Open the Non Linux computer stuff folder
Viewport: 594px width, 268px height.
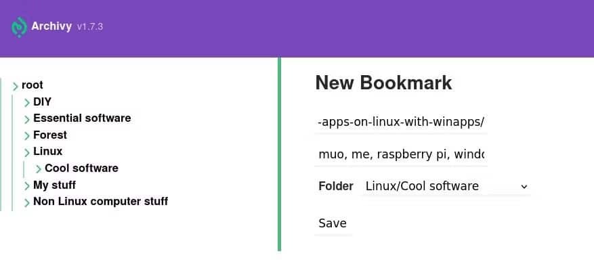[x=101, y=202]
